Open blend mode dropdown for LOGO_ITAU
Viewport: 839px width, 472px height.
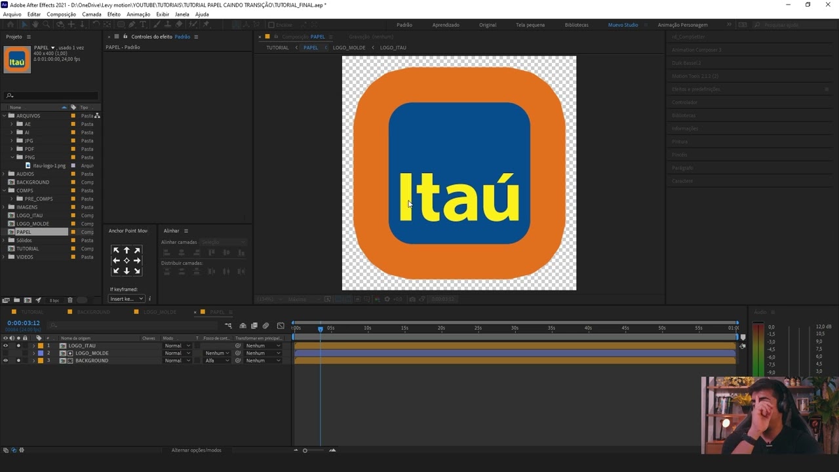coord(177,345)
